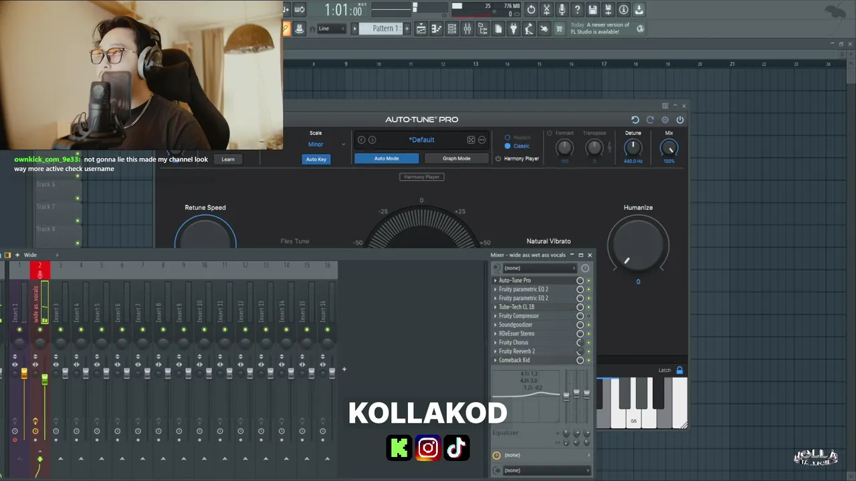Enable Fruity Compressor slot LED
Viewport: 856px width, 481px height.
588,316
